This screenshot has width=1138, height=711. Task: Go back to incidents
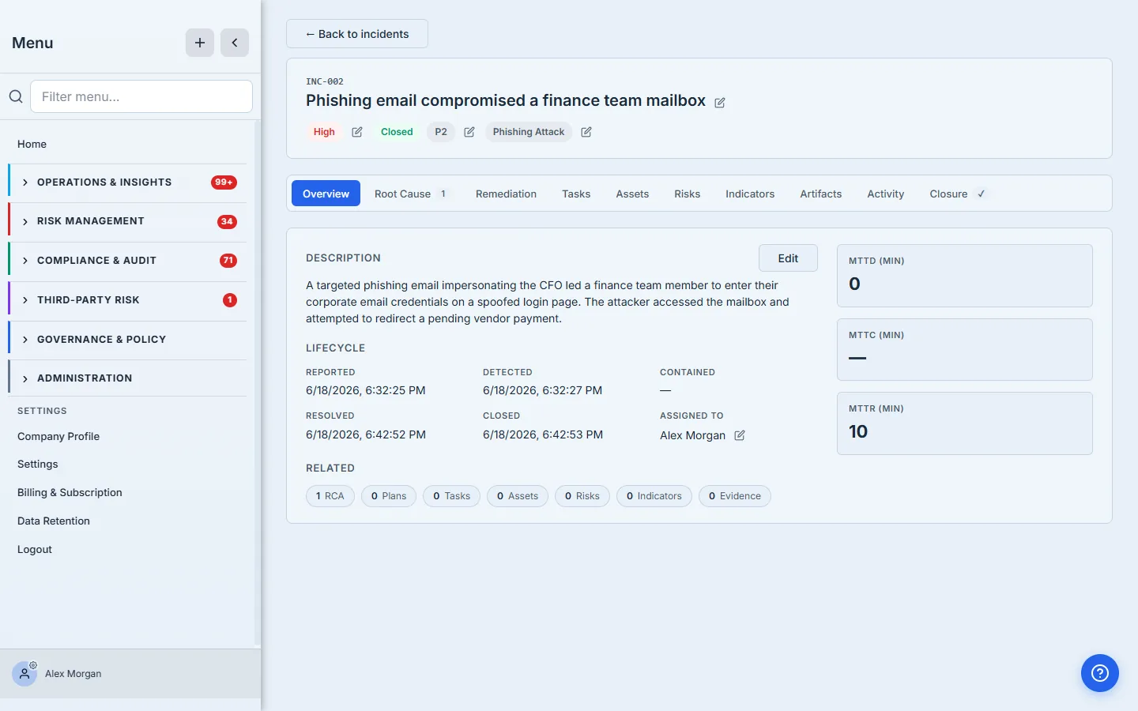pos(357,34)
